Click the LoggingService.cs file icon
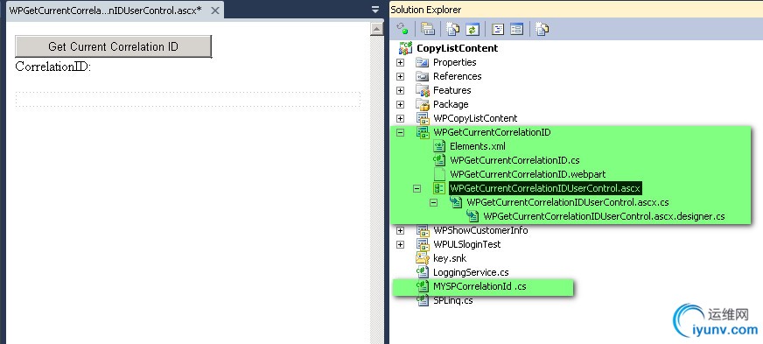Screen dimensions: 763x344 (x=422, y=272)
